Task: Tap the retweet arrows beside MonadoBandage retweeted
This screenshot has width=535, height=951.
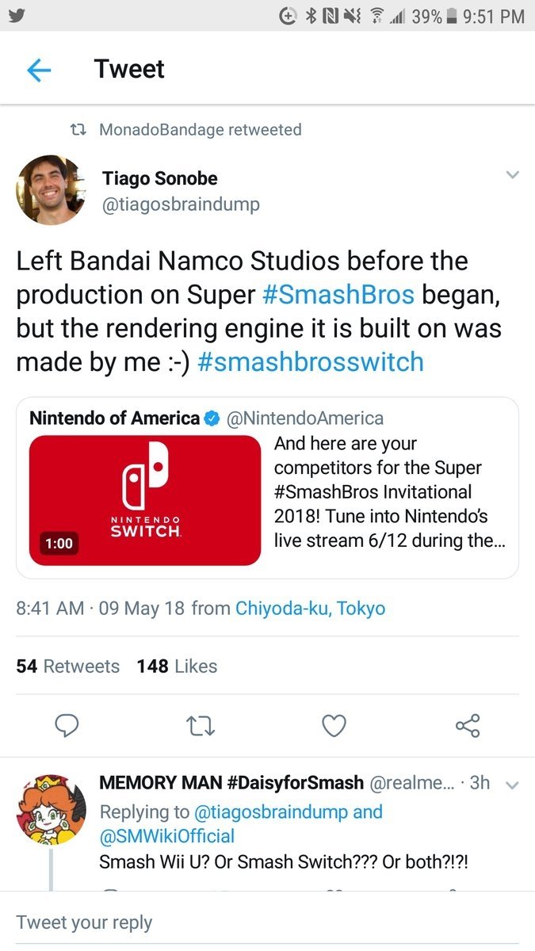Action: pyautogui.click(x=80, y=130)
